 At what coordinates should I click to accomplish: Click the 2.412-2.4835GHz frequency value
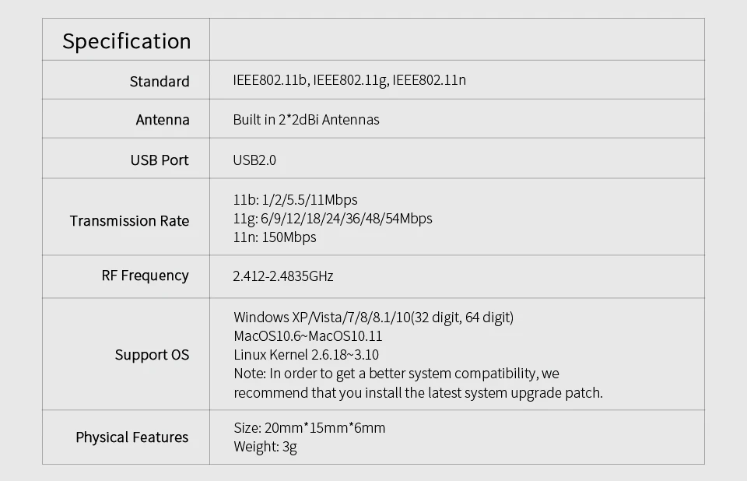tap(283, 276)
